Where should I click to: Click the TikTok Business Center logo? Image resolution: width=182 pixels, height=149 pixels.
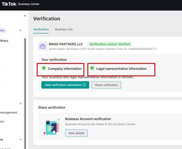click(21, 4)
